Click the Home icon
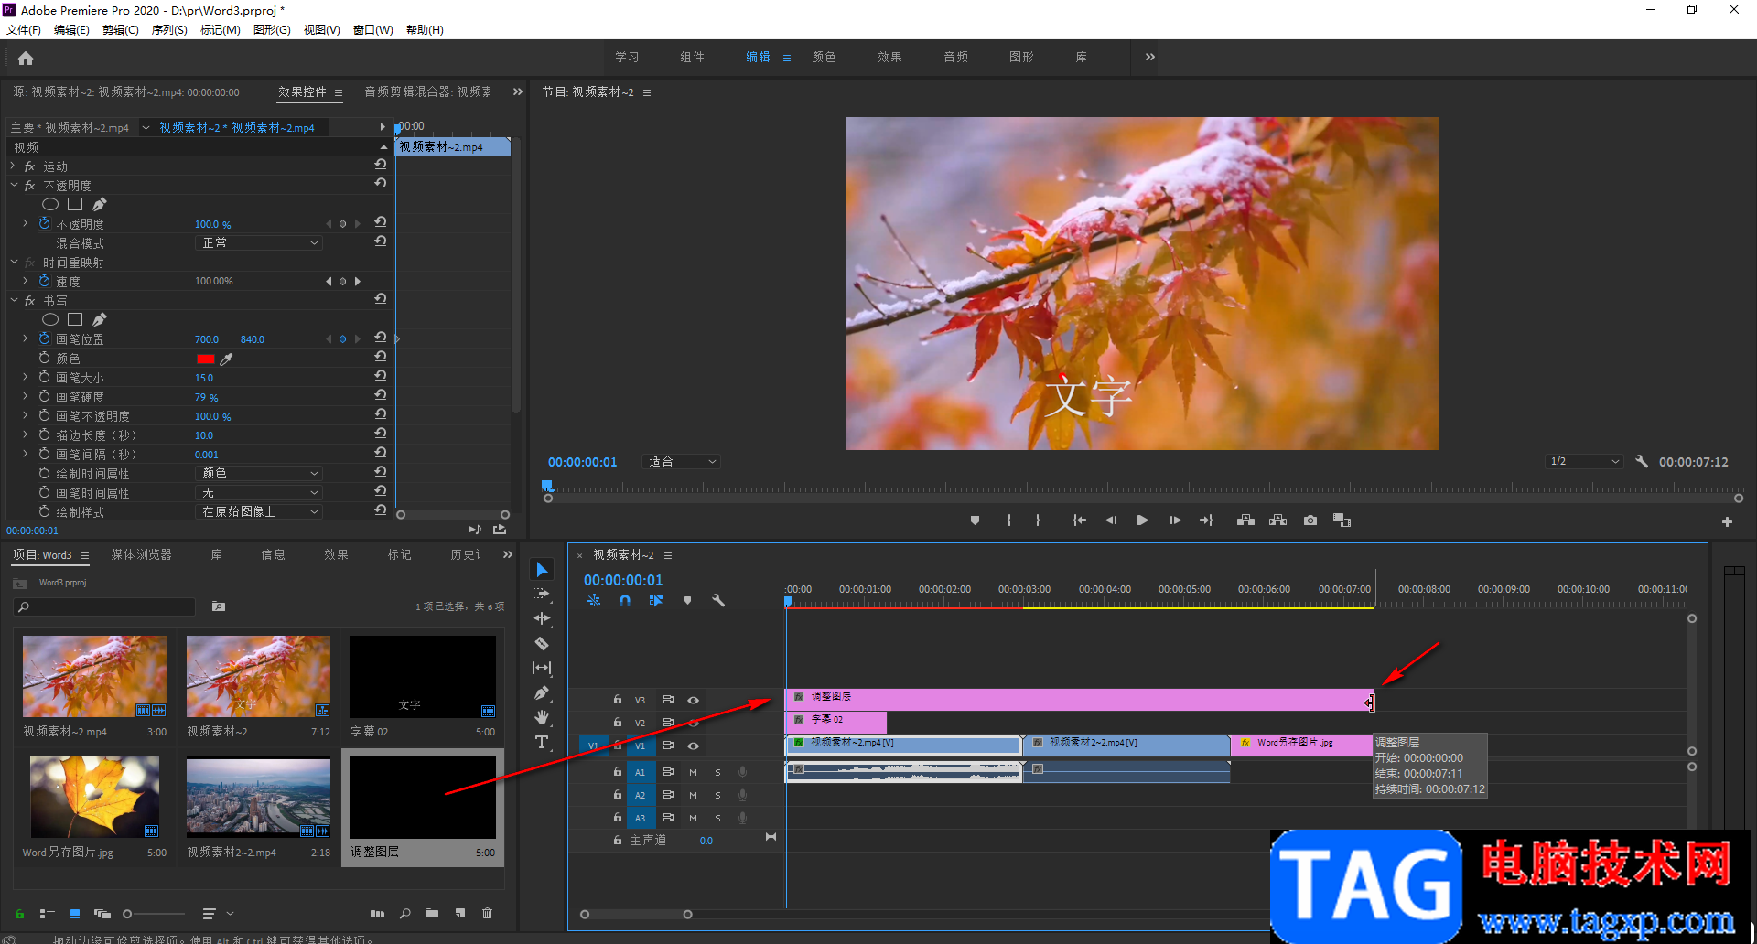This screenshot has height=944, width=1757. (x=26, y=59)
